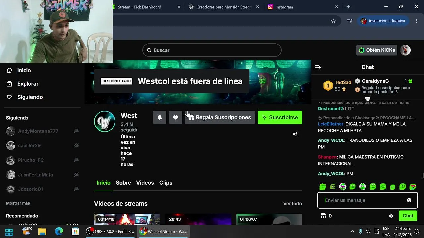This screenshot has width=424, height=238.
Task: Open Windows Start menu
Action: pos(9,231)
